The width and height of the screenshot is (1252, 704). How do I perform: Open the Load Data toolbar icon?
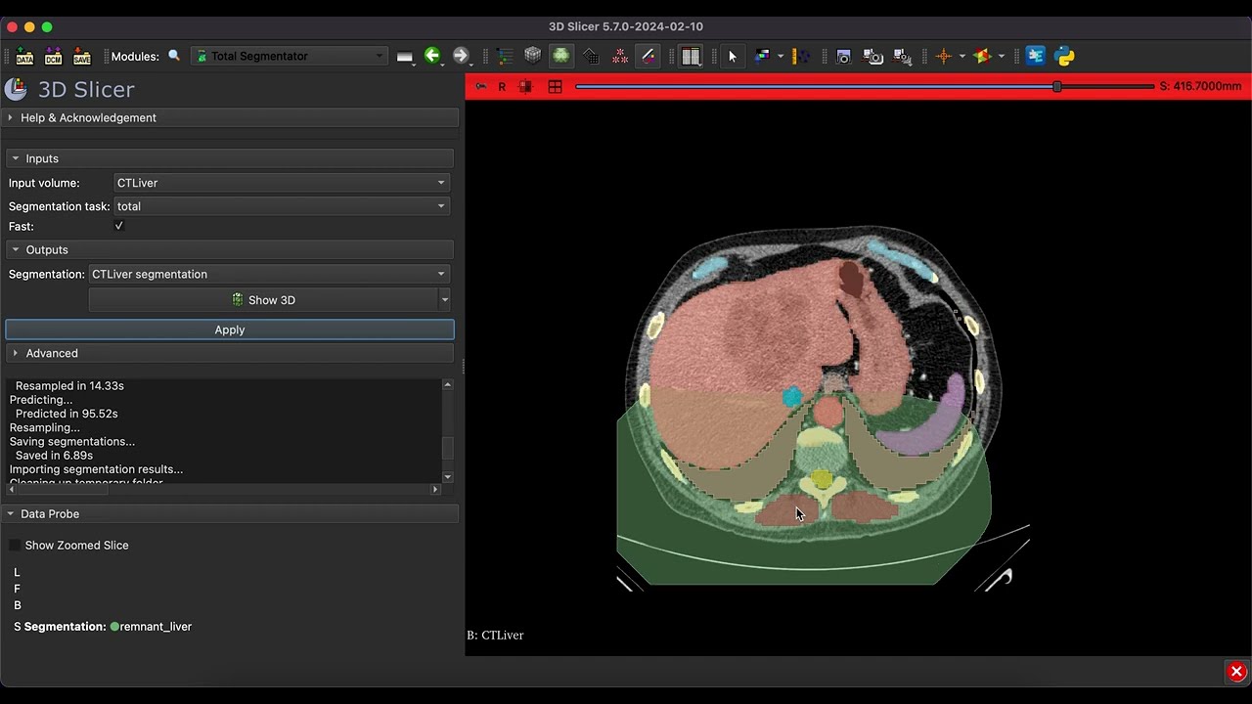(25, 57)
